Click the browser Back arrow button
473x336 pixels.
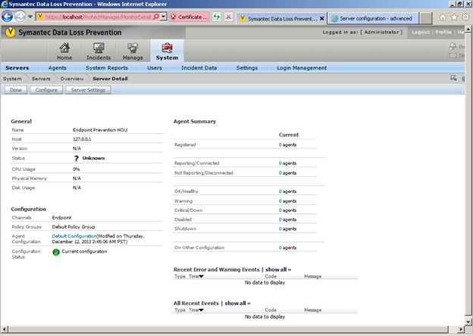(x=8, y=17)
